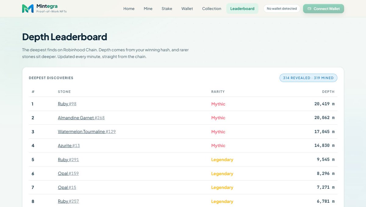Open the Ruby #257 stone link
This screenshot has width=366, height=207.
point(68,202)
